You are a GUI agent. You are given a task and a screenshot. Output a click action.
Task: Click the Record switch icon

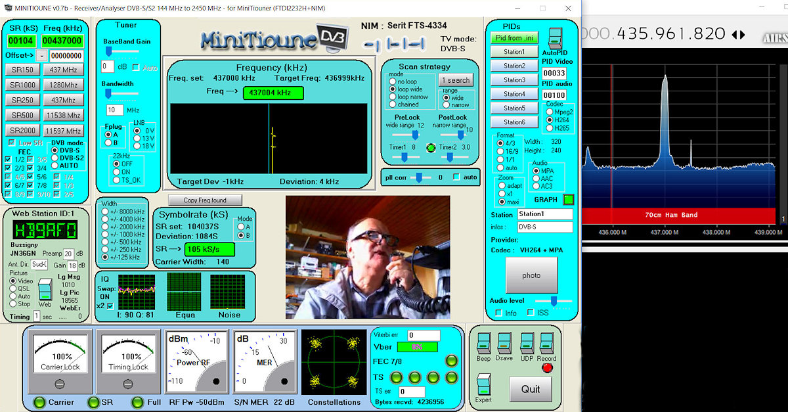(546, 343)
